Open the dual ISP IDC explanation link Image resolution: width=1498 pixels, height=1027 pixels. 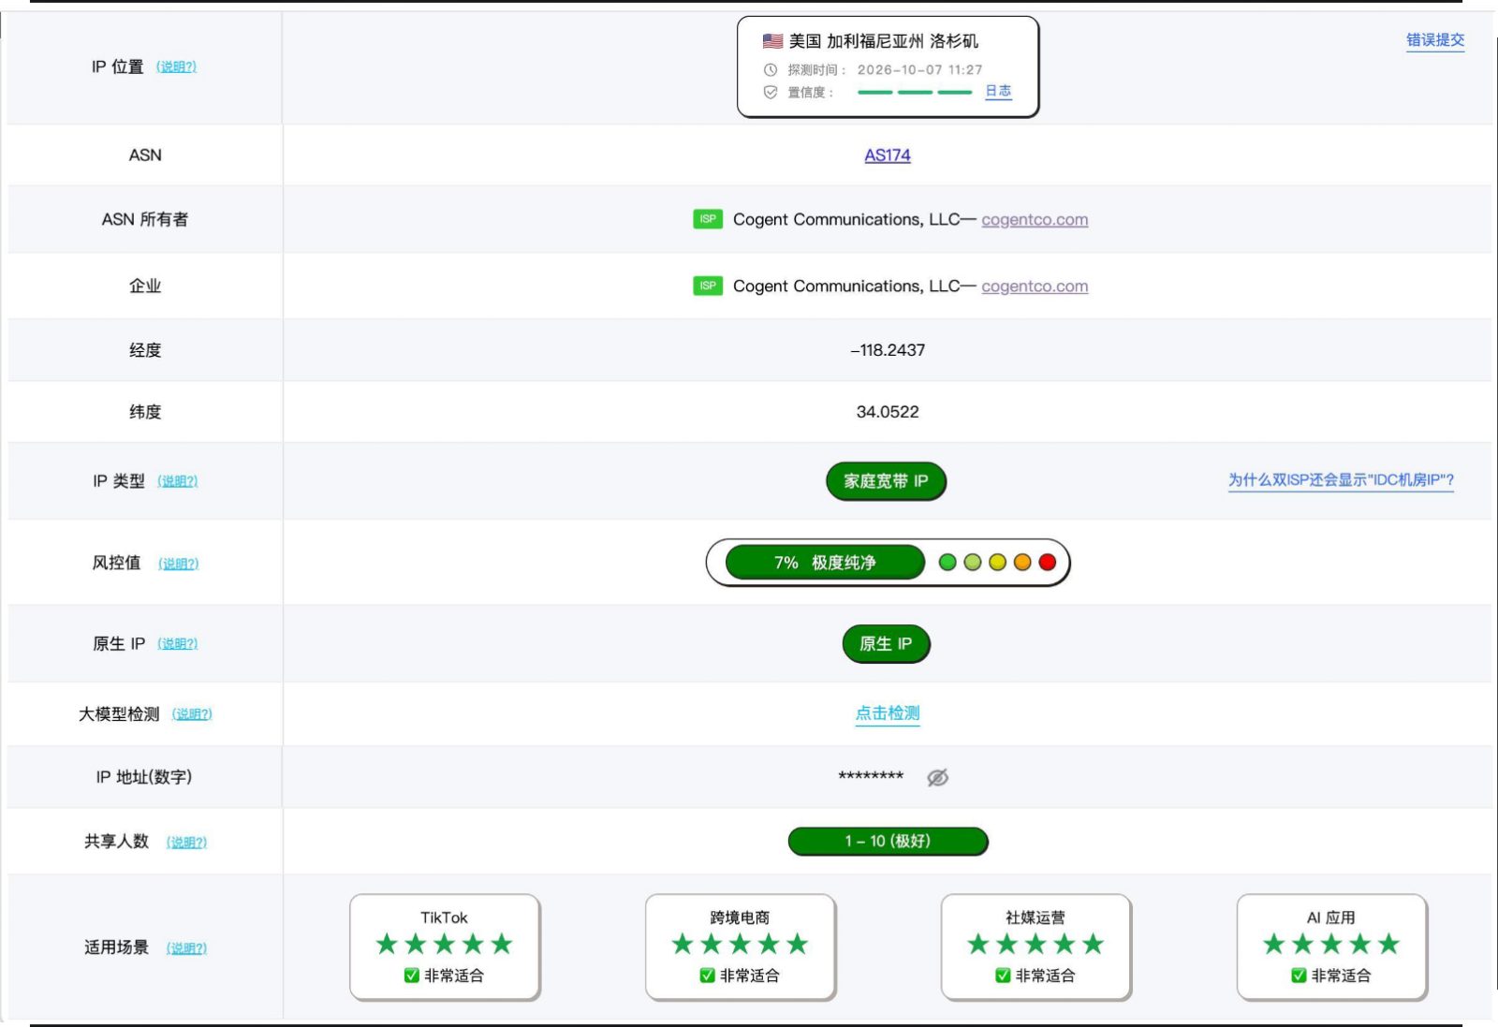coord(1341,480)
